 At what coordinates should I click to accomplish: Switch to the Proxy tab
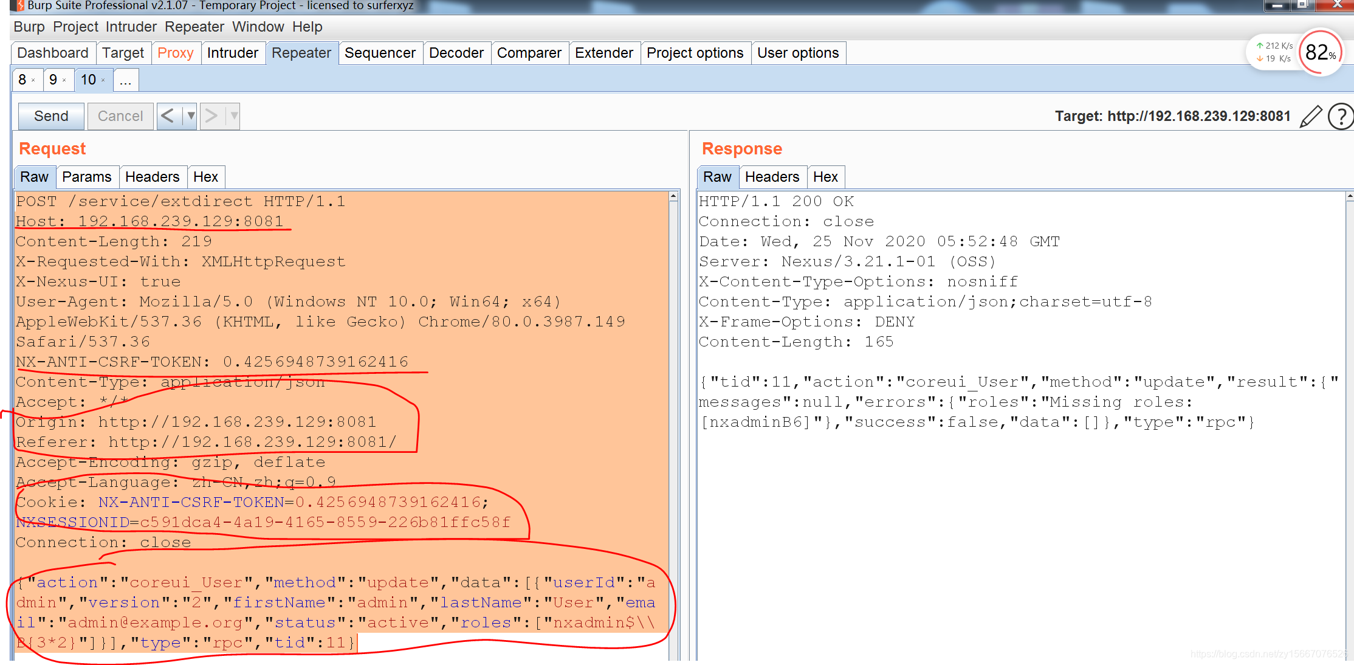(x=176, y=53)
